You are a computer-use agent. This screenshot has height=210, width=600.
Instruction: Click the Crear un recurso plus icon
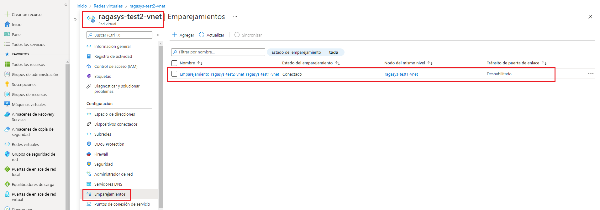click(x=7, y=14)
